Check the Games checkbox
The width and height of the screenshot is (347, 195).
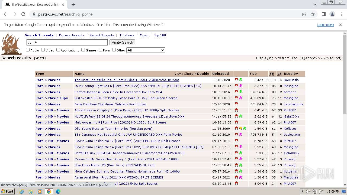[x=83, y=50]
